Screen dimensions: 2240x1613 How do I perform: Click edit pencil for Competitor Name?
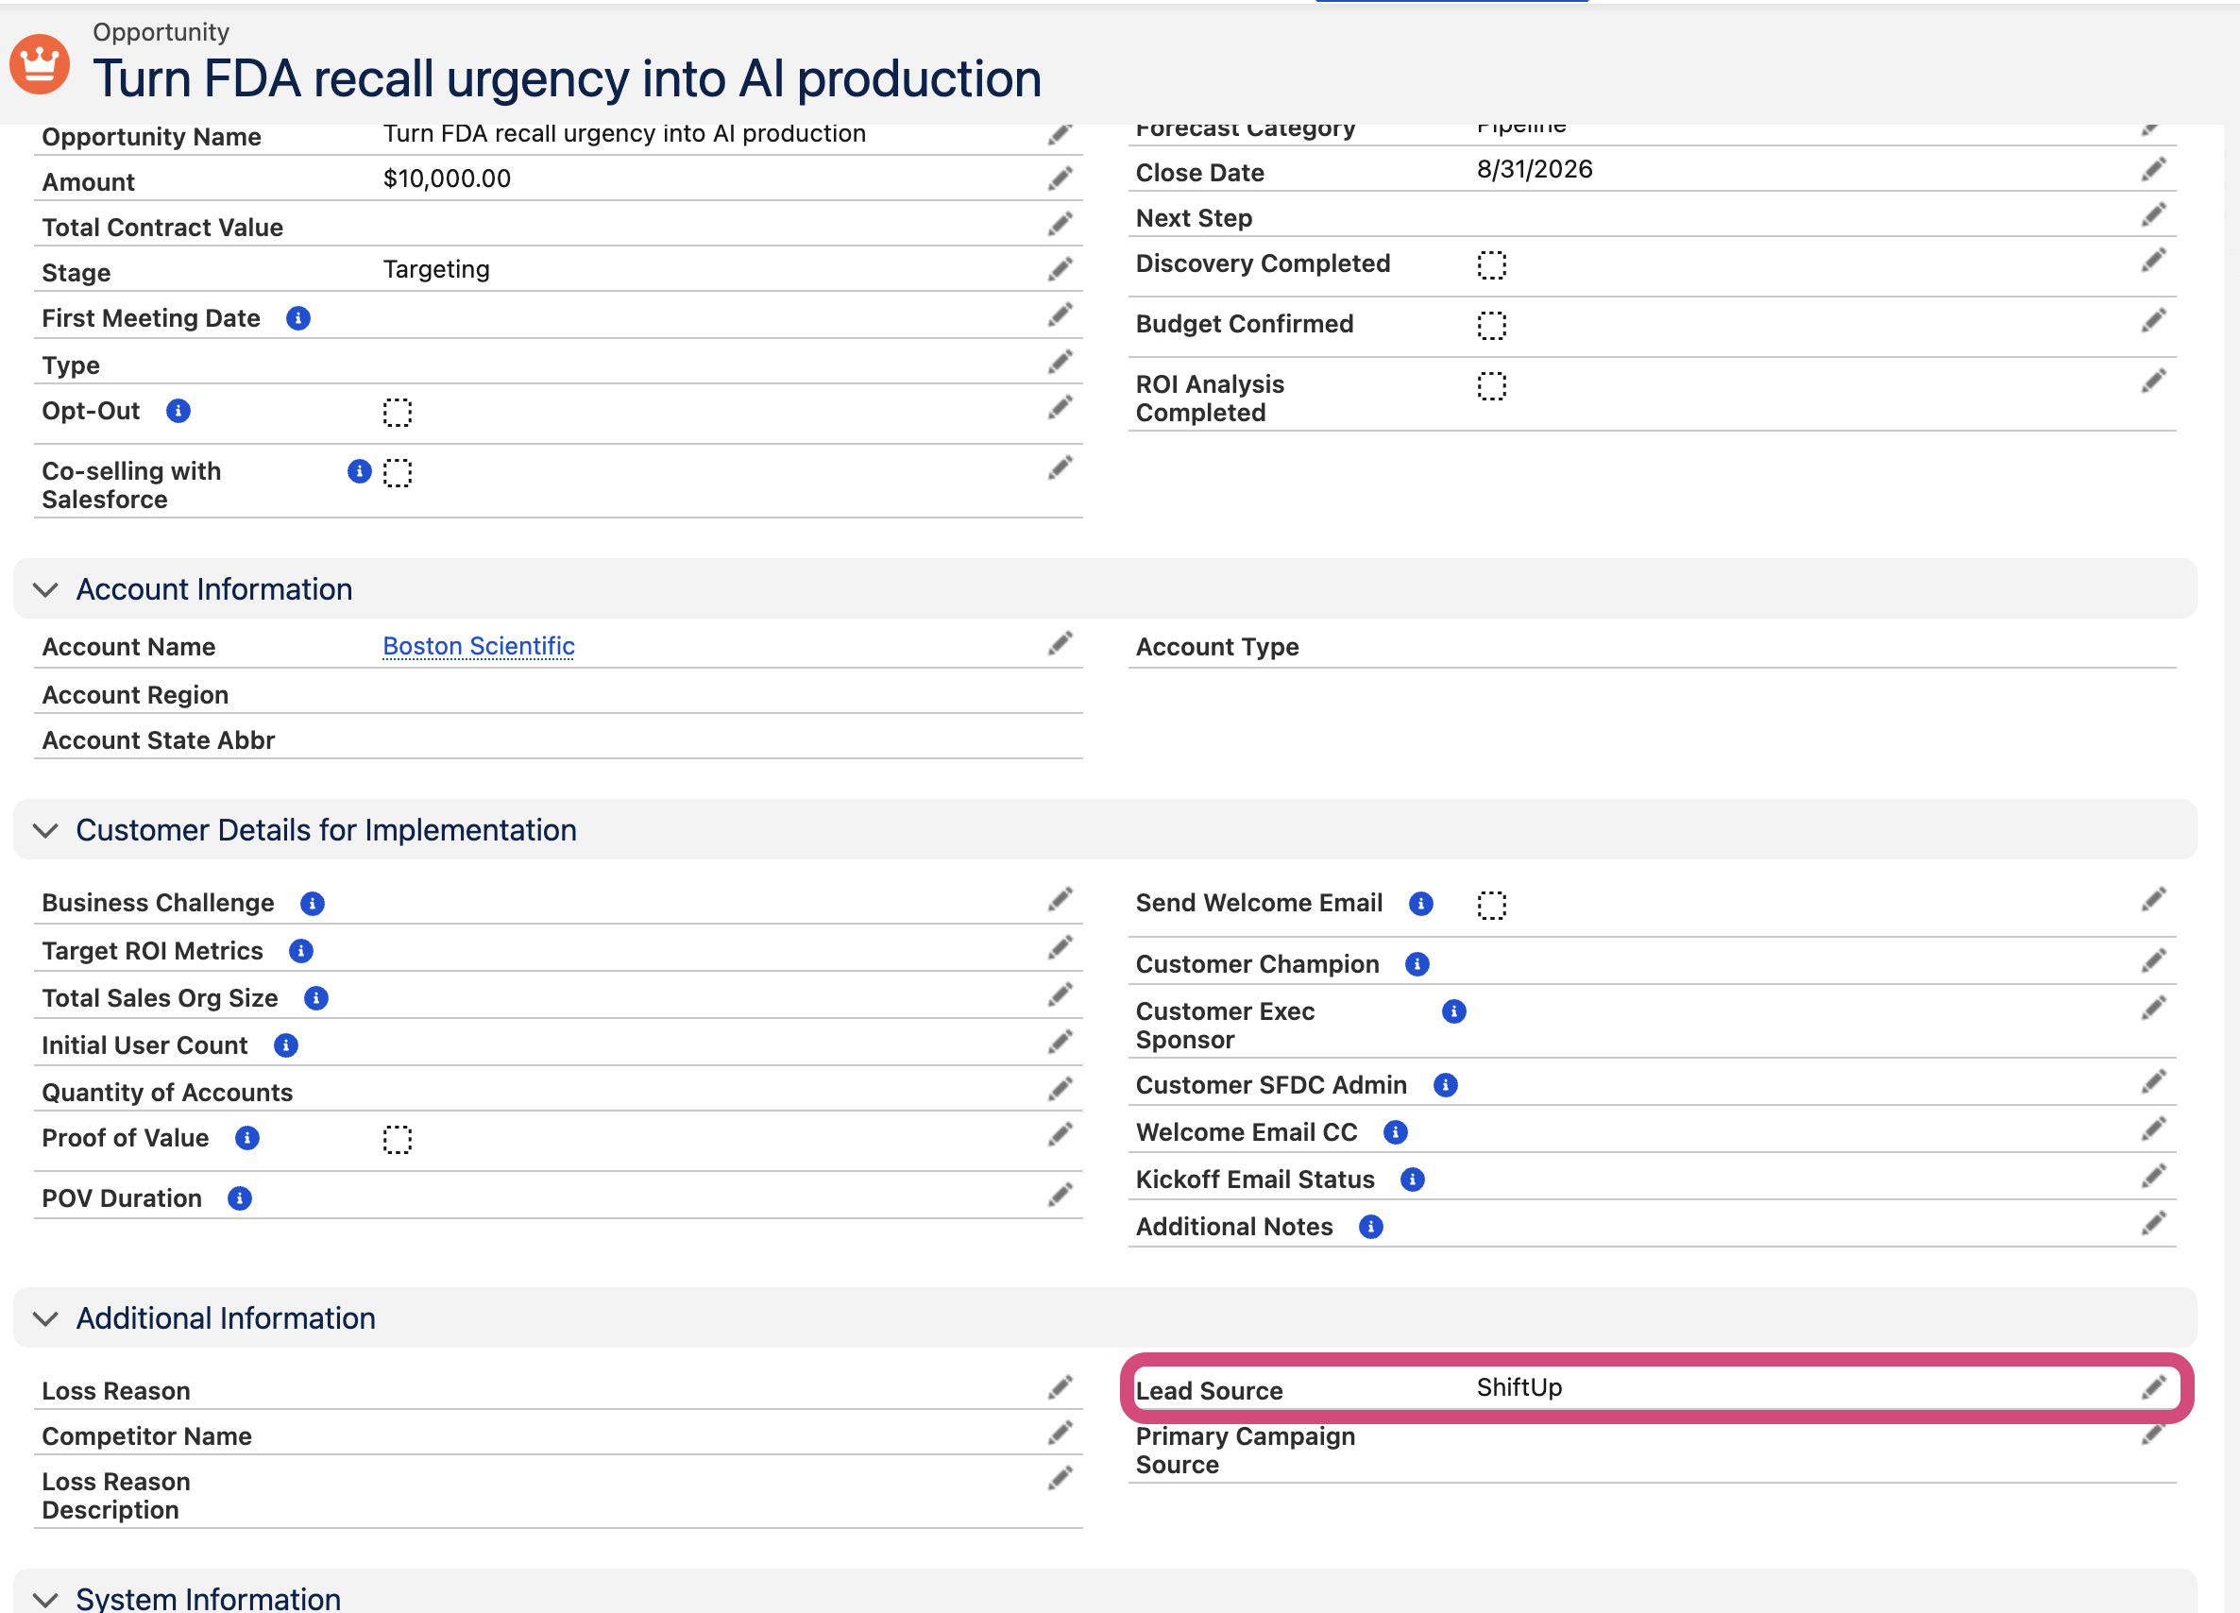tap(1060, 1434)
